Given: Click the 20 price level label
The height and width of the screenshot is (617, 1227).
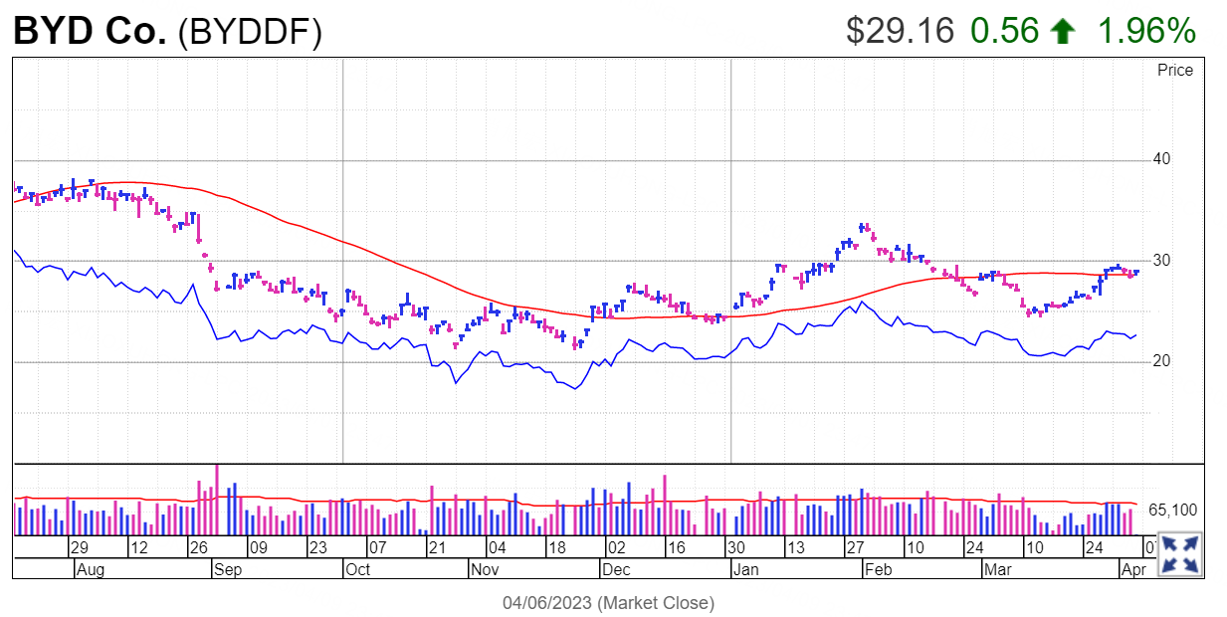Looking at the screenshot, I should (x=1161, y=361).
